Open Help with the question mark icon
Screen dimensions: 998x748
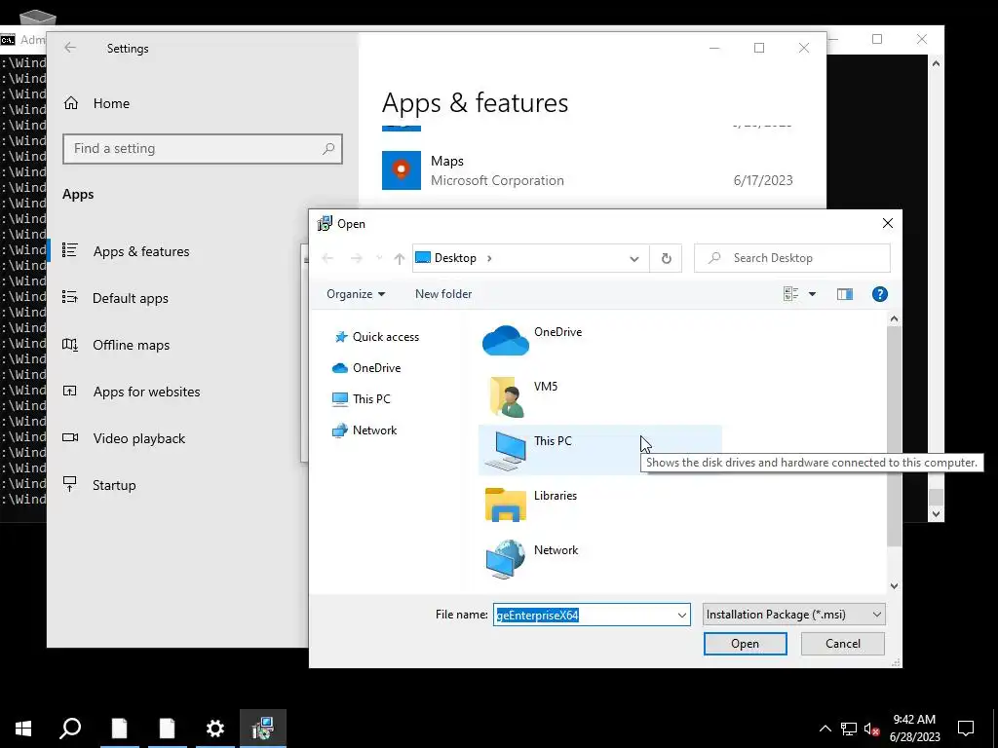880,294
